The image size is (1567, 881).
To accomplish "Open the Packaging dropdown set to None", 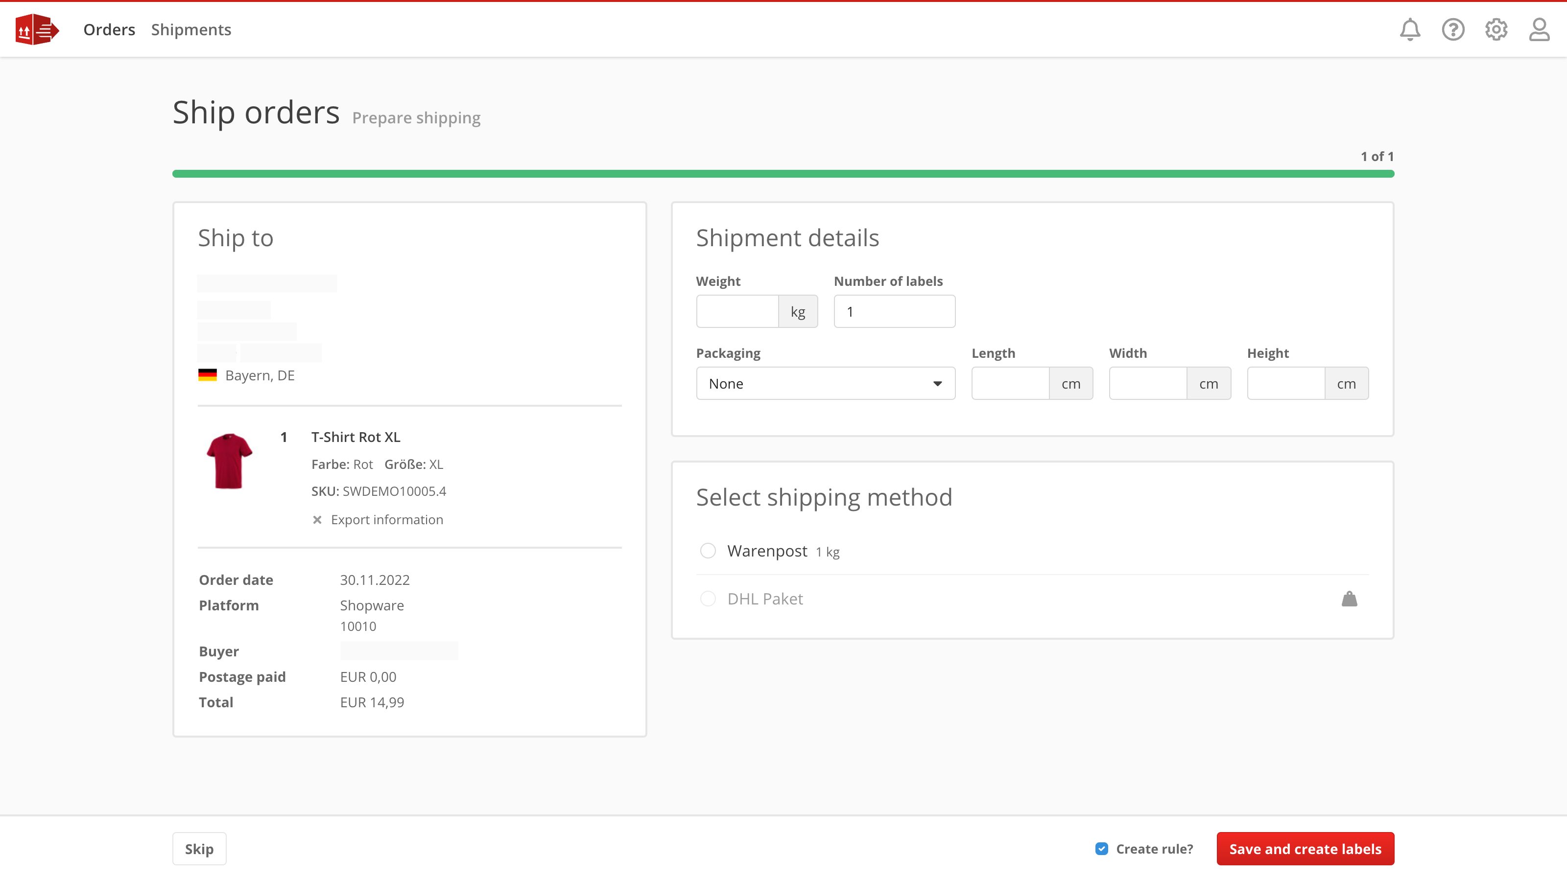I will (826, 384).
